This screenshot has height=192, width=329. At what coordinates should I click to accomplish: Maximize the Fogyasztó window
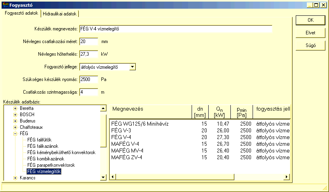316,5
